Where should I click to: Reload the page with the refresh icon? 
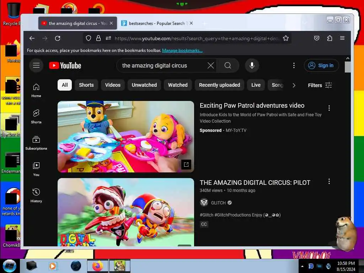[58, 38]
